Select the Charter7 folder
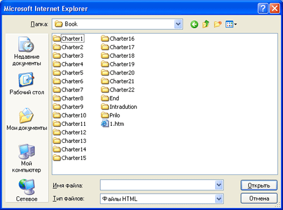 (x=68, y=90)
